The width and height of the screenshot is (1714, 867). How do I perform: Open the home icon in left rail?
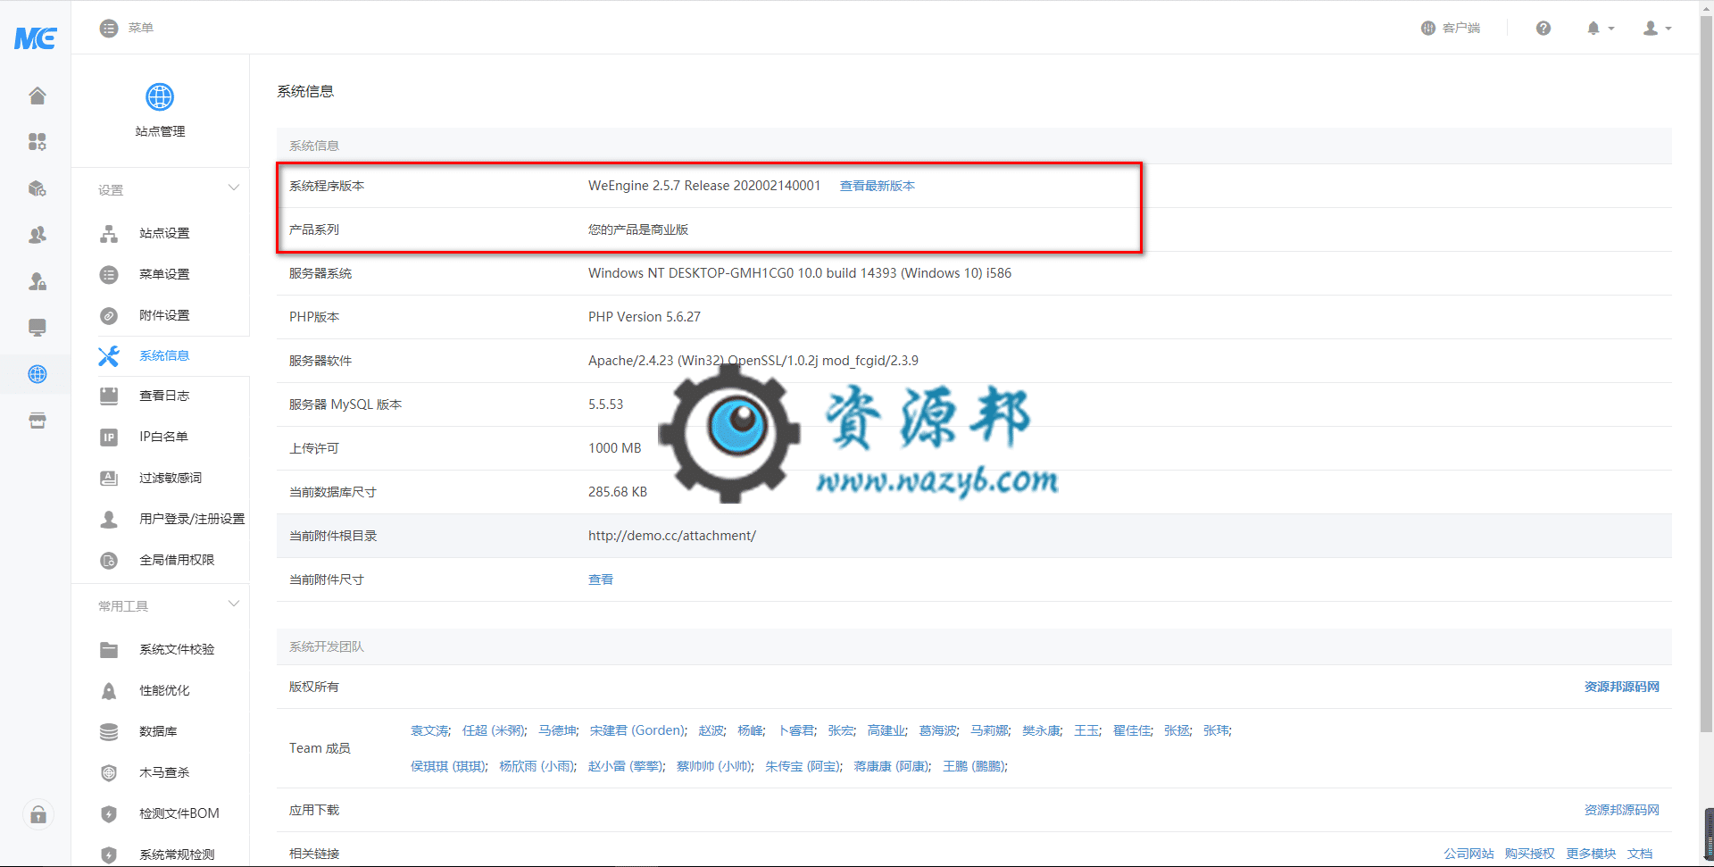[x=37, y=96]
